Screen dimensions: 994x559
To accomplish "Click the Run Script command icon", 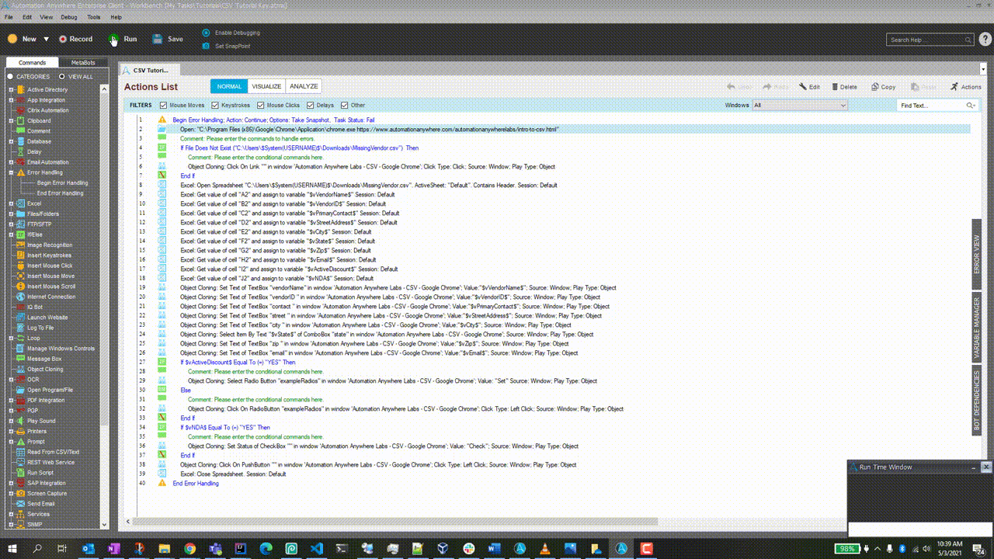I will pyautogui.click(x=21, y=473).
